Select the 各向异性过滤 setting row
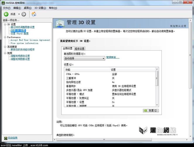Image resolution: width=194 pixels, height=147 pixels. pos(110,82)
